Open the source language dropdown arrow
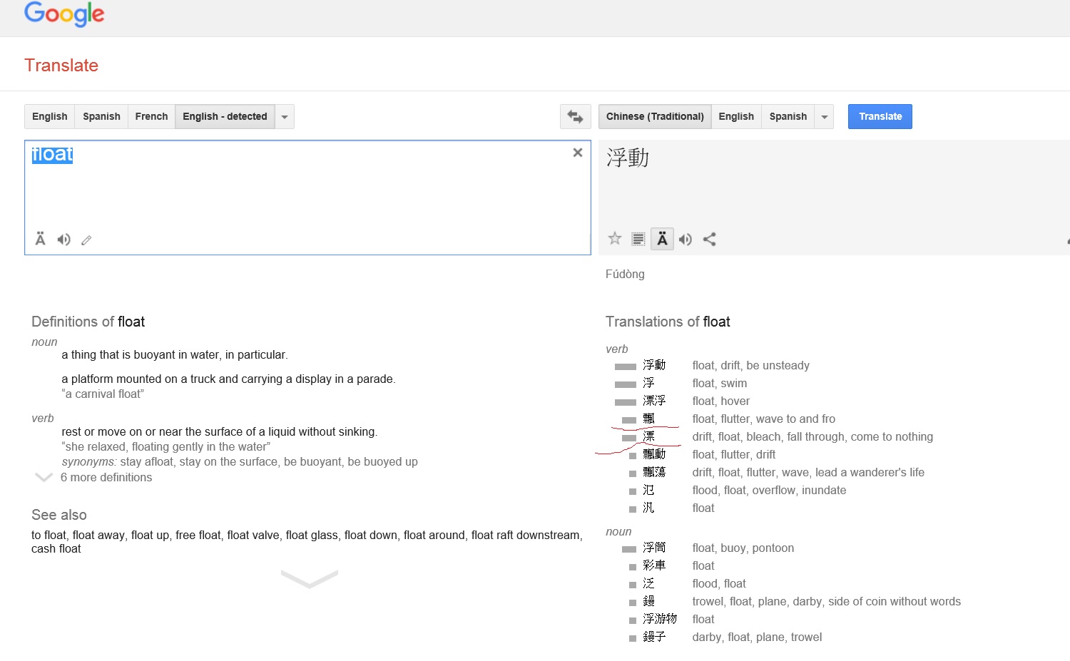 [x=285, y=117]
